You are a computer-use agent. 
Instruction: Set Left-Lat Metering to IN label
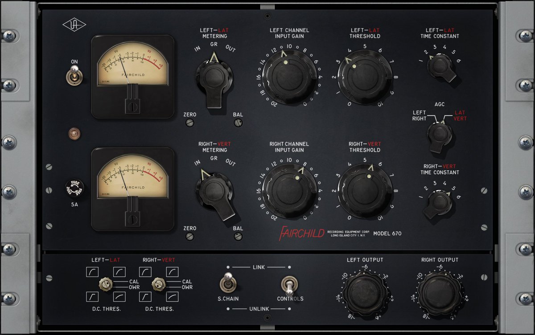(x=197, y=48)
